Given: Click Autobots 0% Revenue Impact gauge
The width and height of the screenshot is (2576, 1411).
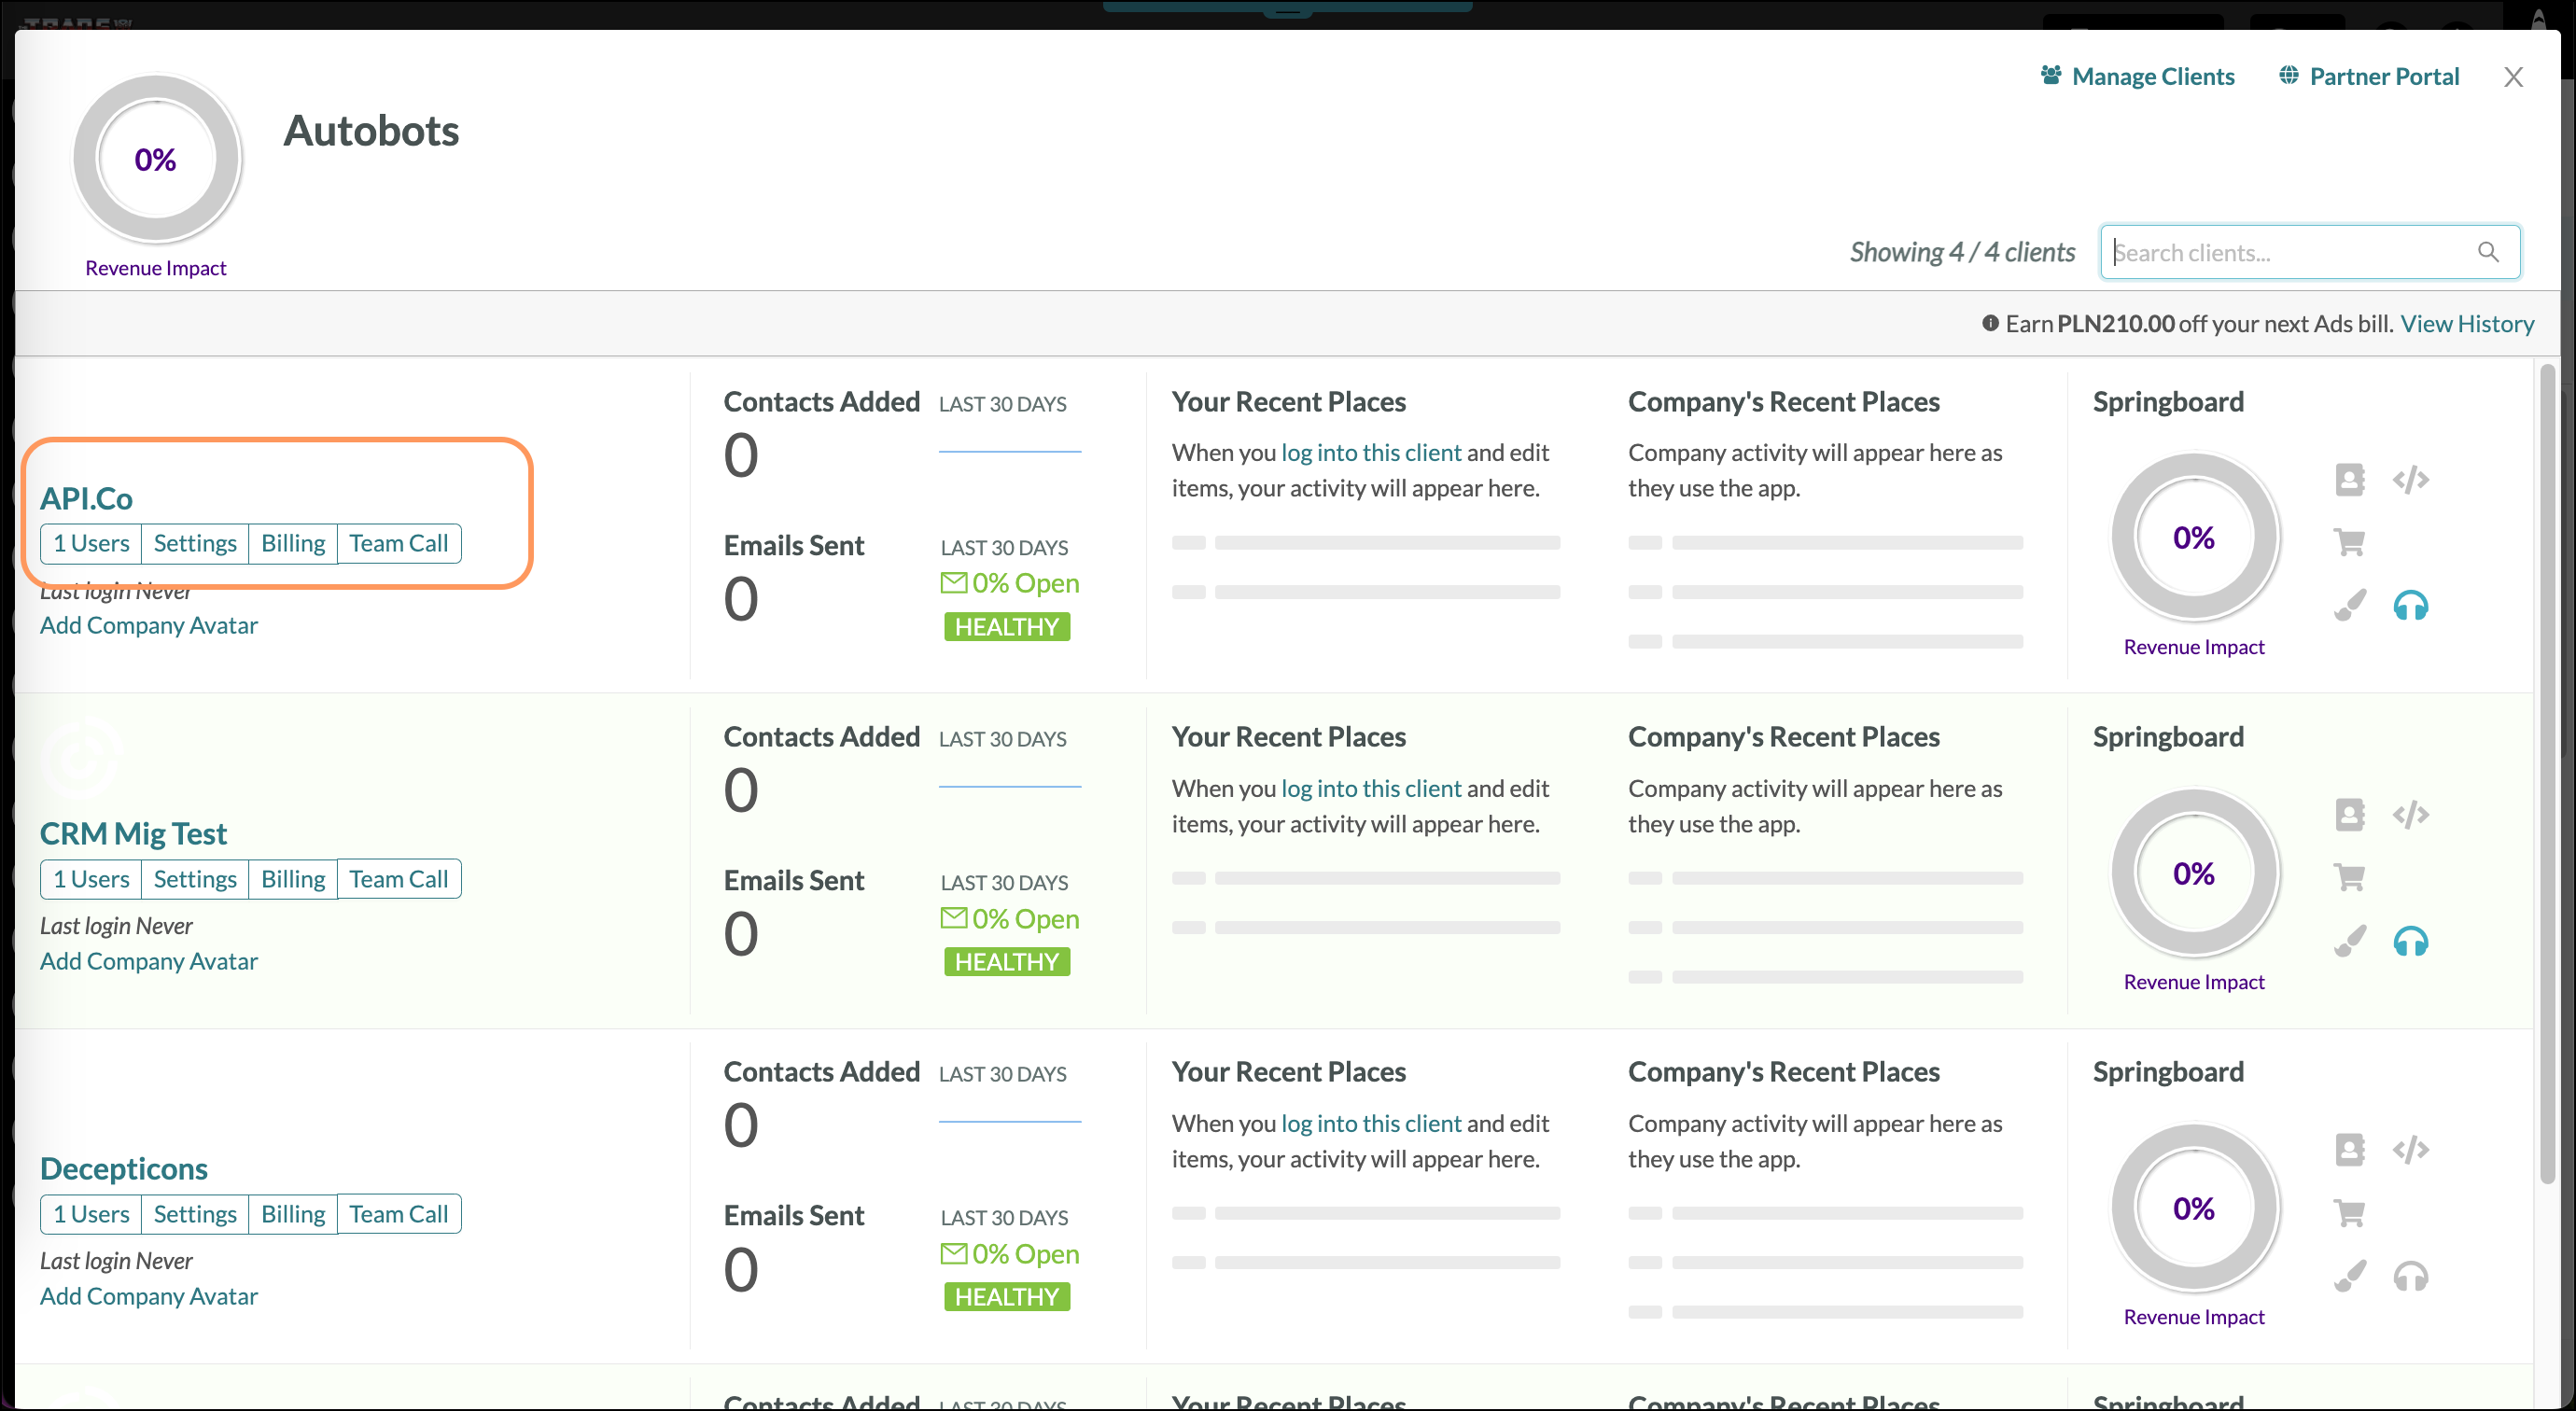Looking at the screenshot, I should [156, 158].
